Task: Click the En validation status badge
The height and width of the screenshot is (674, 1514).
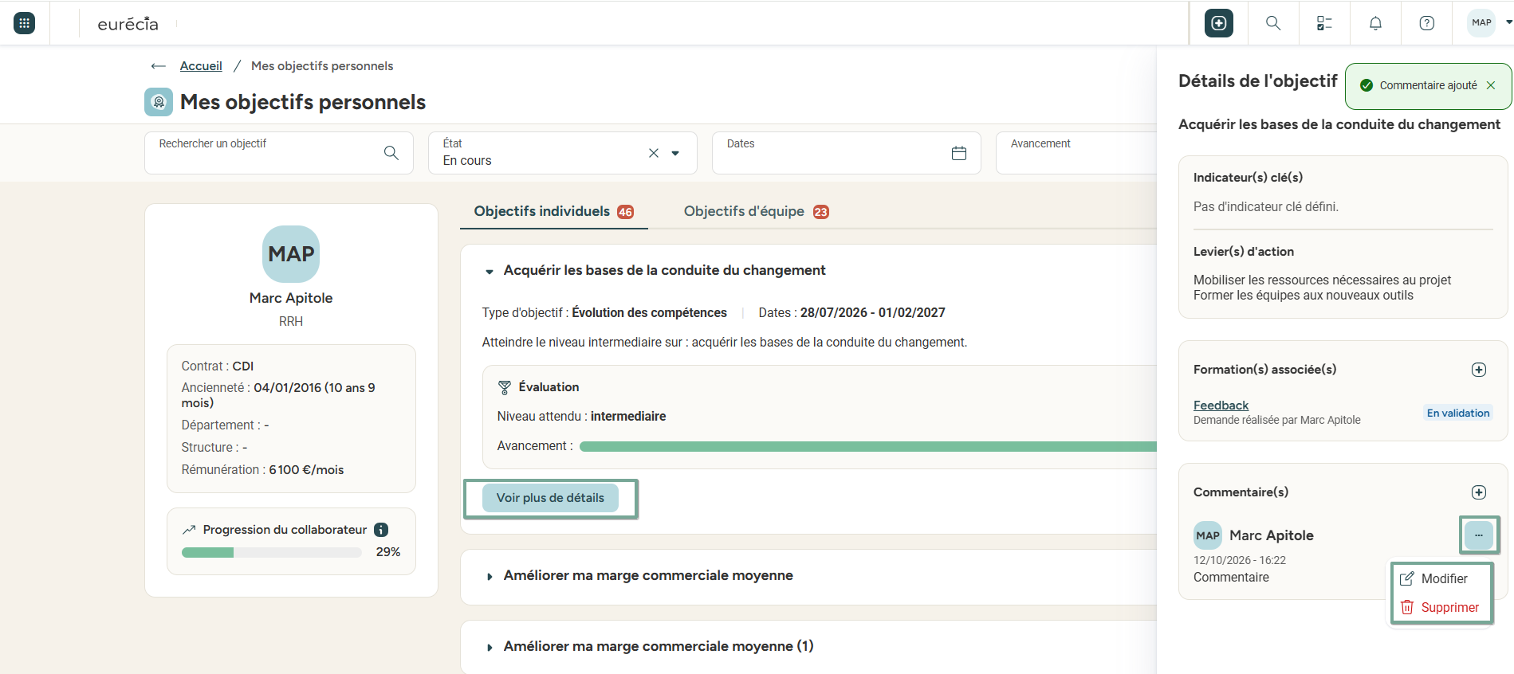Action: click(1458, 413)
